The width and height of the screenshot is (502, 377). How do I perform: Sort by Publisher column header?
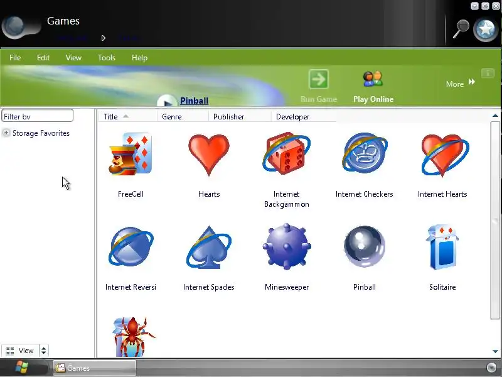pyautogui.click(x=240, y=117)
